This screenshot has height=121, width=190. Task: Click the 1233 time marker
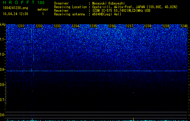point(57,26)
